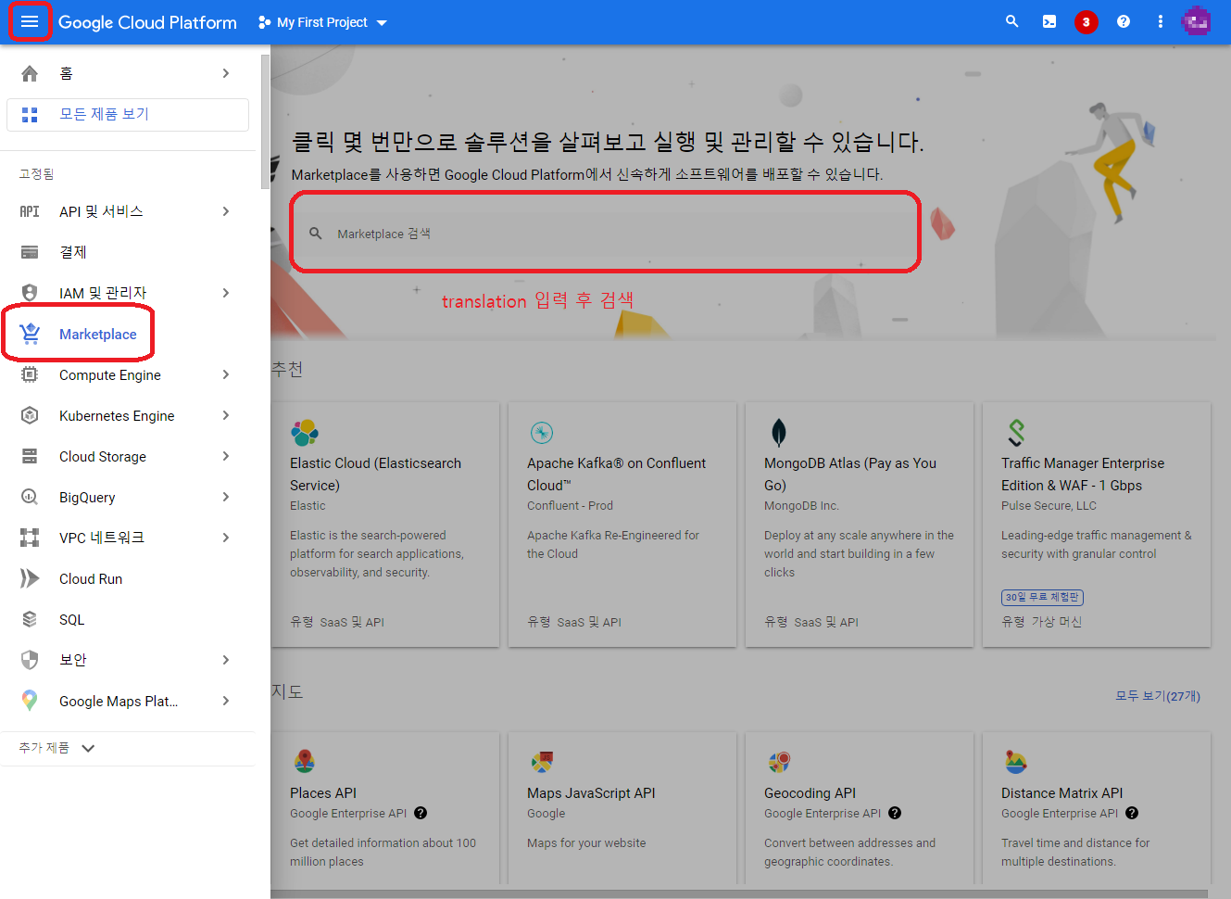Select SQL in the sidebar menu
The width and height of the screenshot is (1231, 899).
pos(71,619)
